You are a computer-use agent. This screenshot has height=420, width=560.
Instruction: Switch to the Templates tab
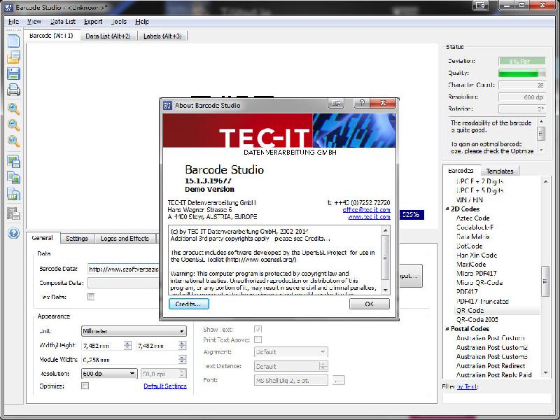pyautogui.click(x=500, y=171)
